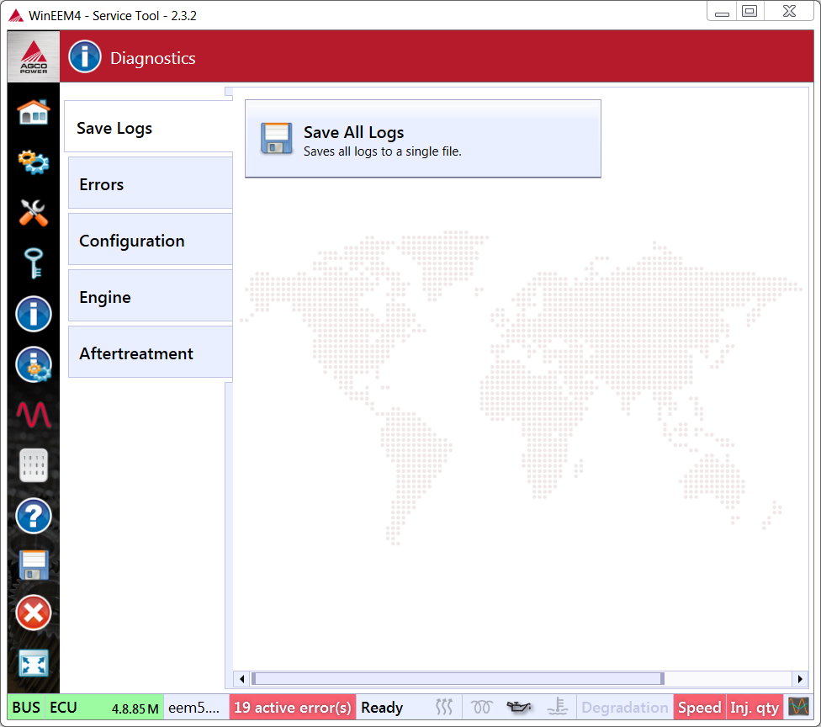
Task: Open the wrench and screwdriver tools icon
Action: point(34,212)
